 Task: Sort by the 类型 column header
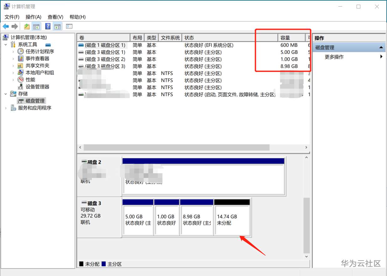[151, 38]
